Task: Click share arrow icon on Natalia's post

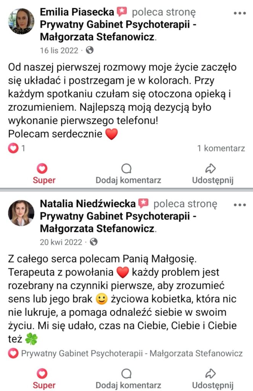Action: (x=211, y=374)
